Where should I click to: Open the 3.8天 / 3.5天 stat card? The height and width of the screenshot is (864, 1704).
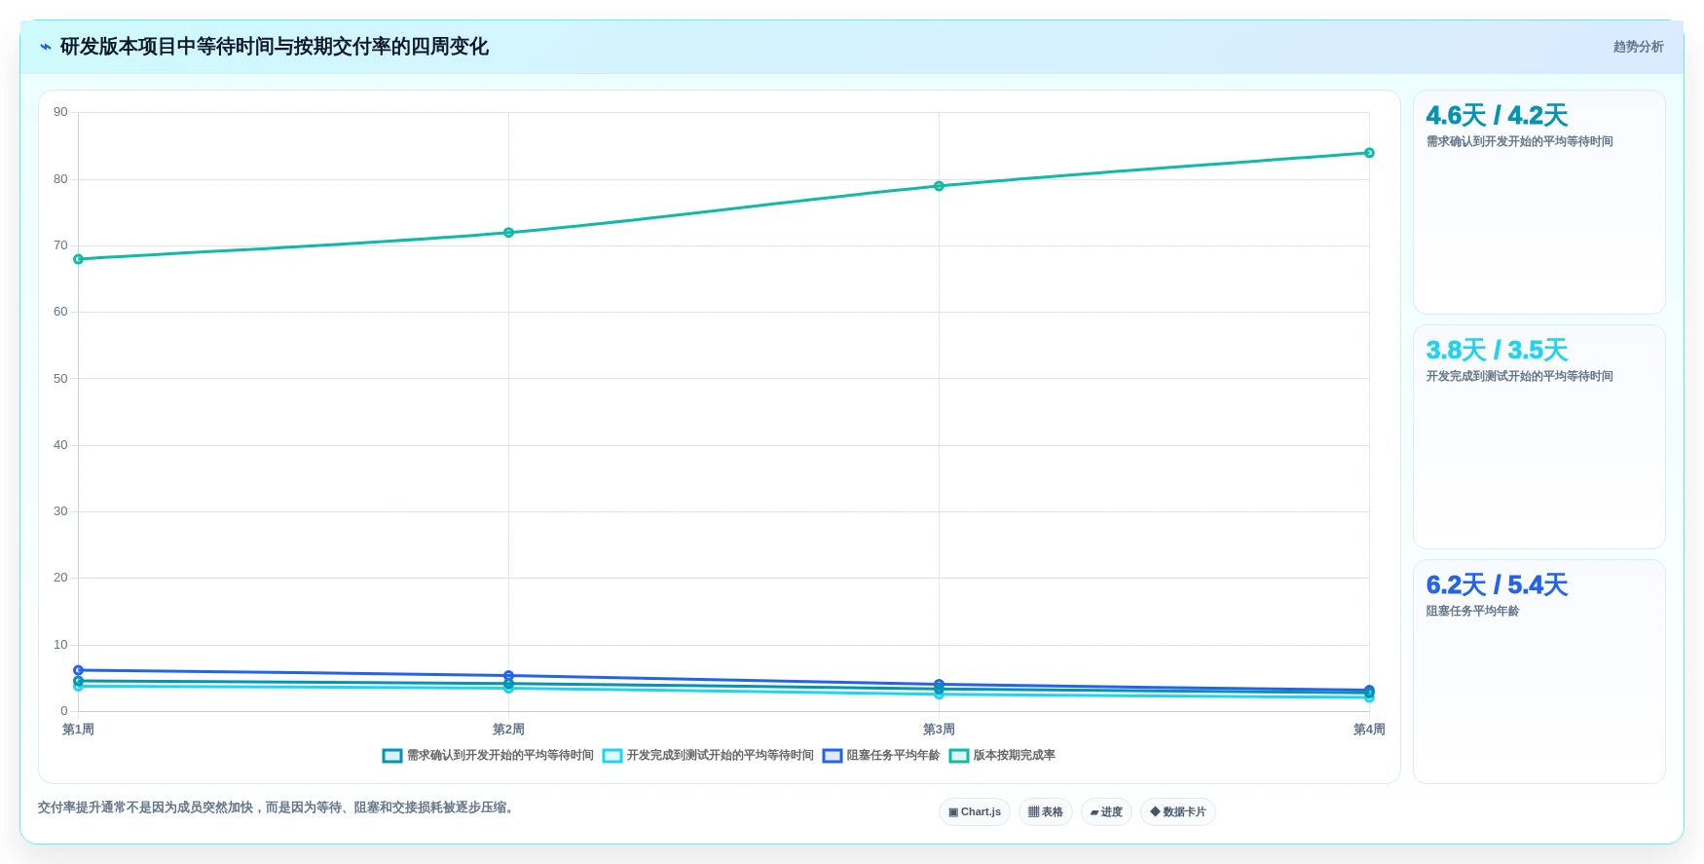pyautogui.click(x=1539, y=437)
